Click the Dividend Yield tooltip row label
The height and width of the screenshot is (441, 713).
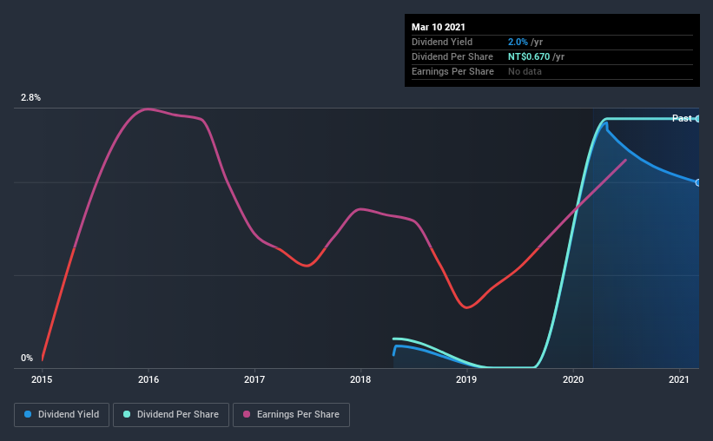tap(442, 42)
